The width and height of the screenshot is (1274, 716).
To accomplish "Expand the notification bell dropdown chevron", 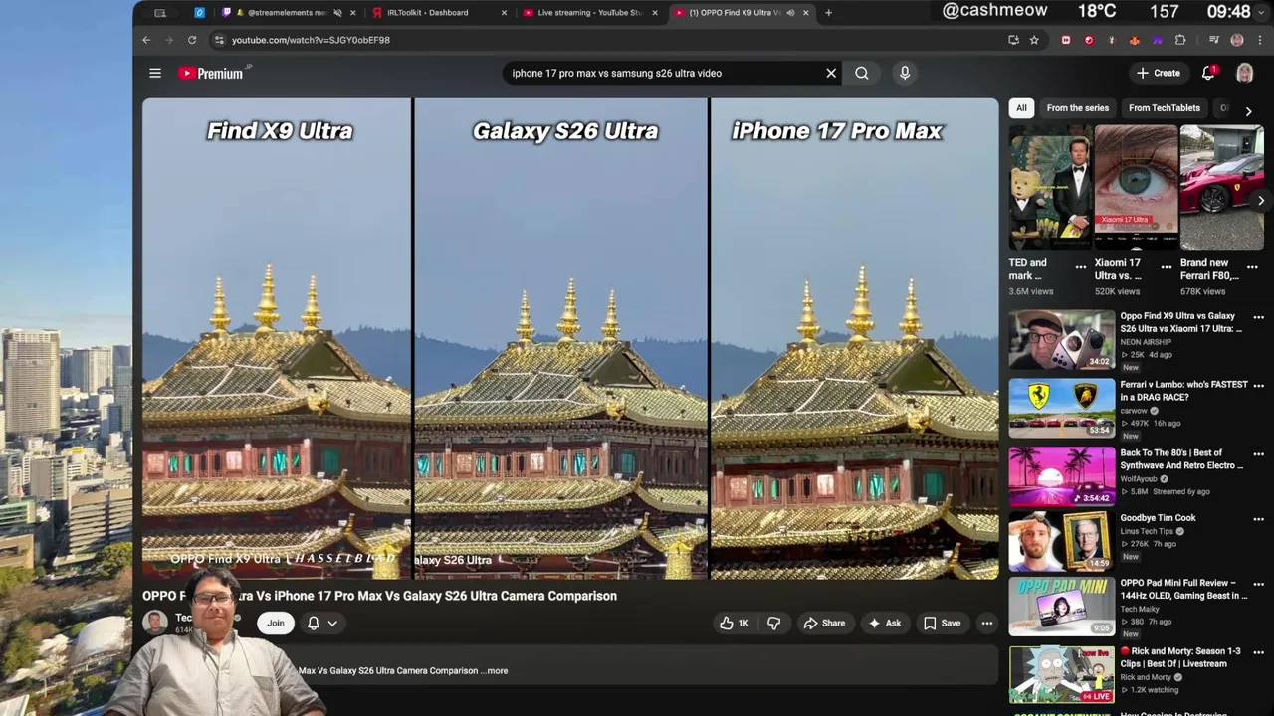I will pyautogui.click(x=332, y=624).
